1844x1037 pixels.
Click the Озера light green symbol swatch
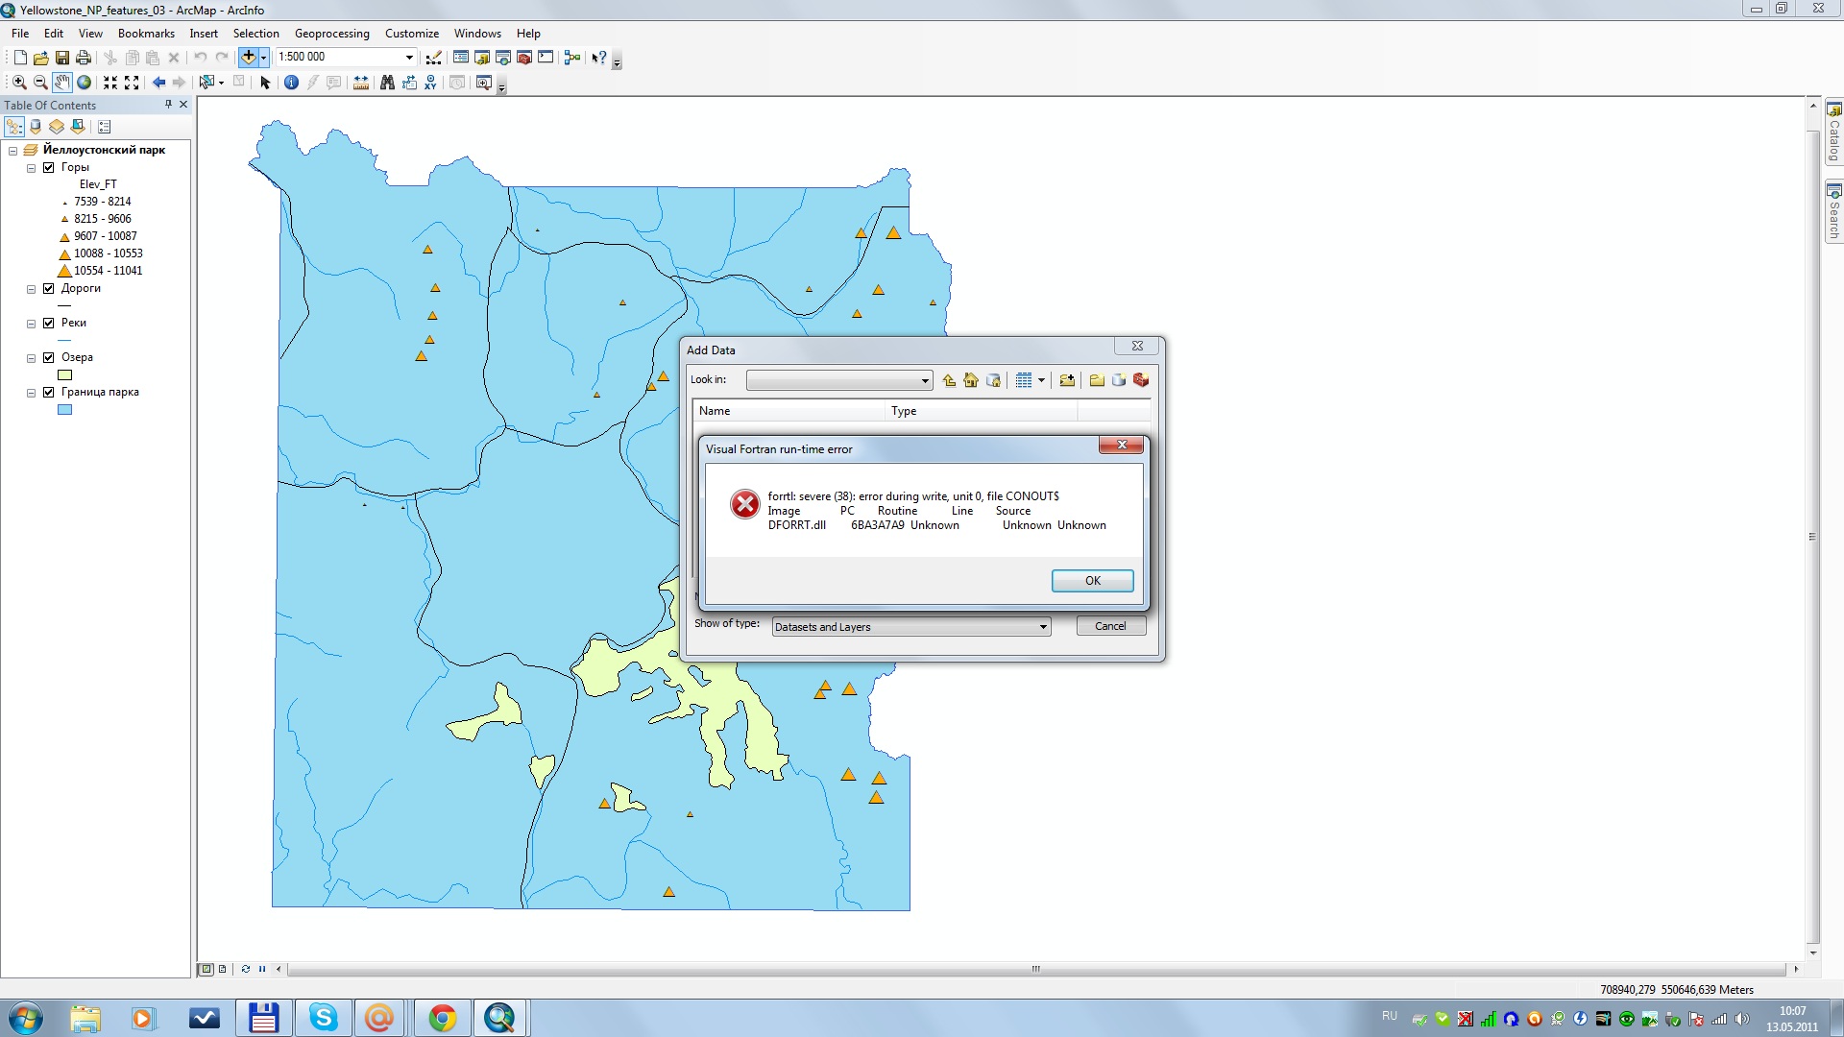coord(65,375)
